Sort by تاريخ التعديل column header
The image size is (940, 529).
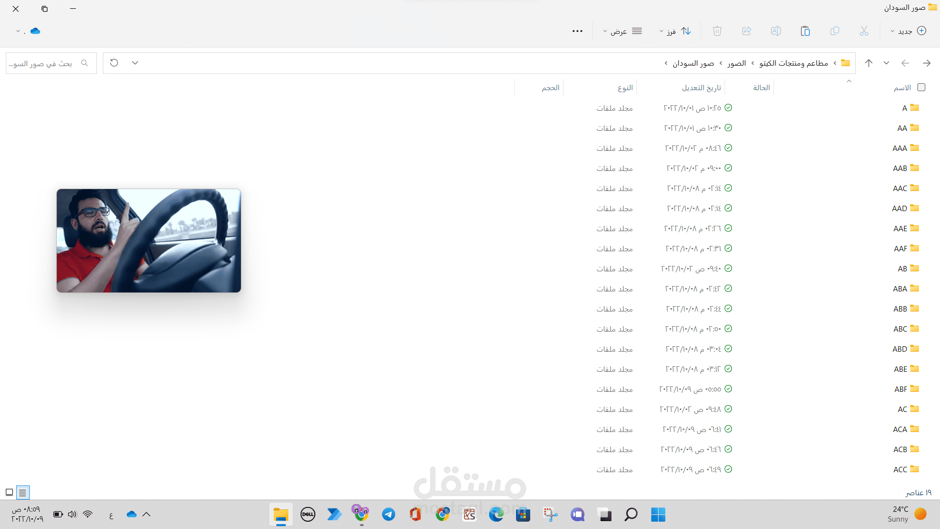point(701,88)
